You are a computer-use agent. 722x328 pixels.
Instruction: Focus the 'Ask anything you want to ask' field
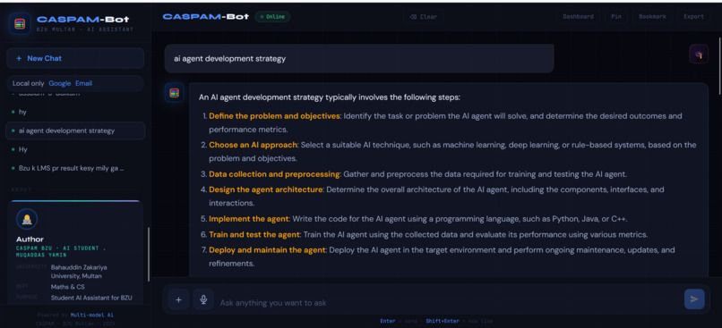pos(449,302)
